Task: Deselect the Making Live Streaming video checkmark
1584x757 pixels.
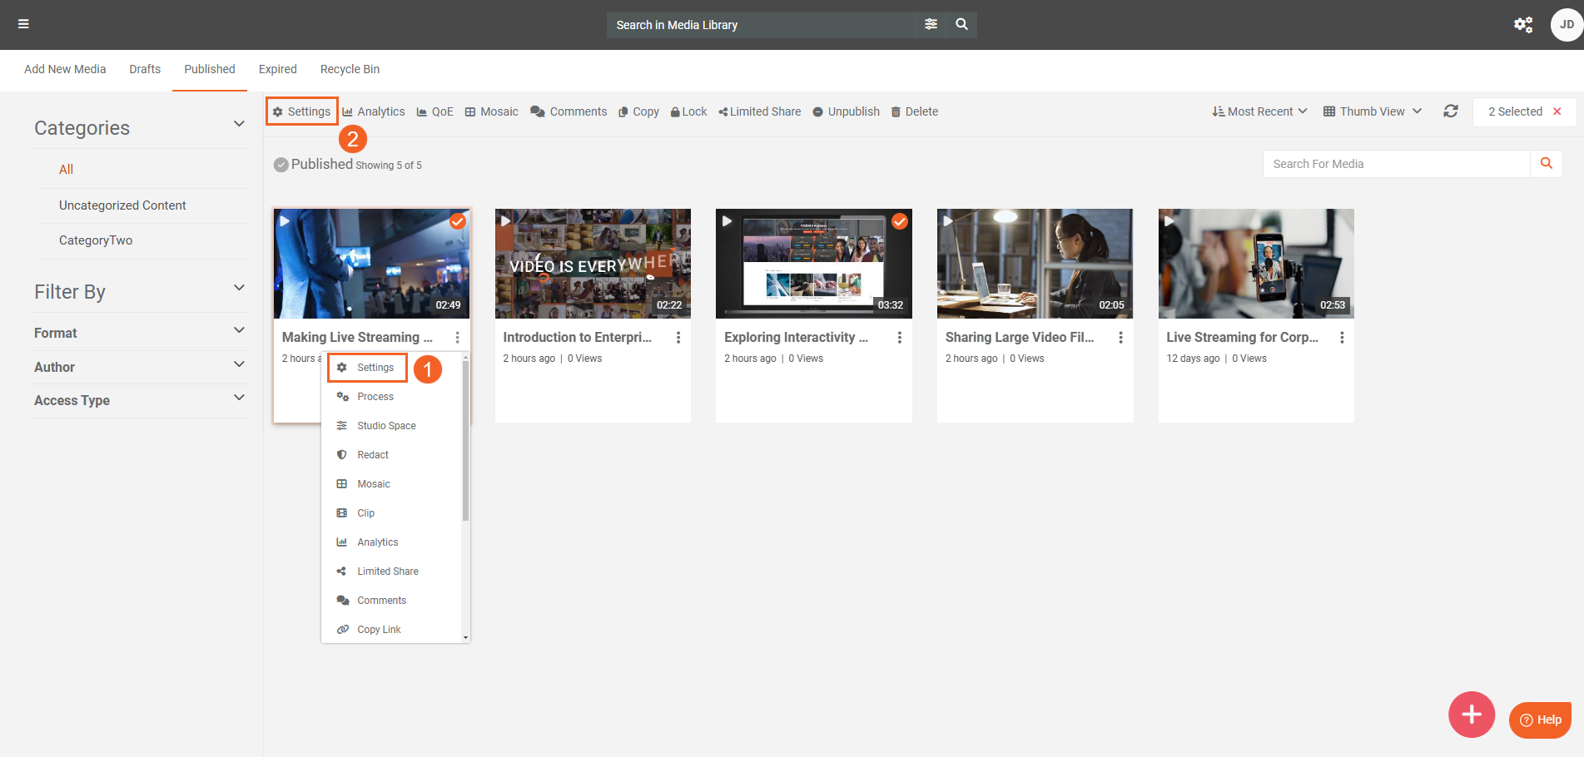Action: coord(457,221)
